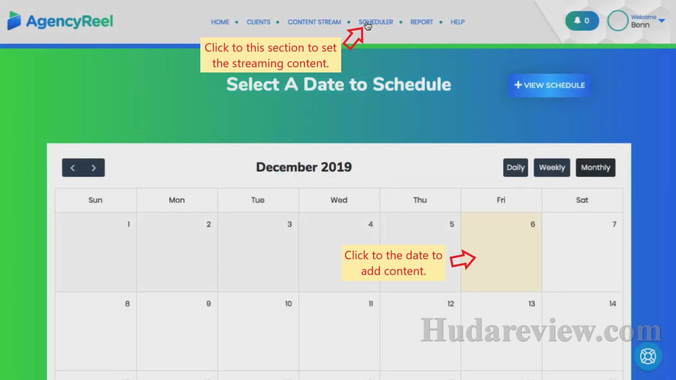Switch to the Daily calendar view
This screenshot has height=380, width=676.
(515, 167)
